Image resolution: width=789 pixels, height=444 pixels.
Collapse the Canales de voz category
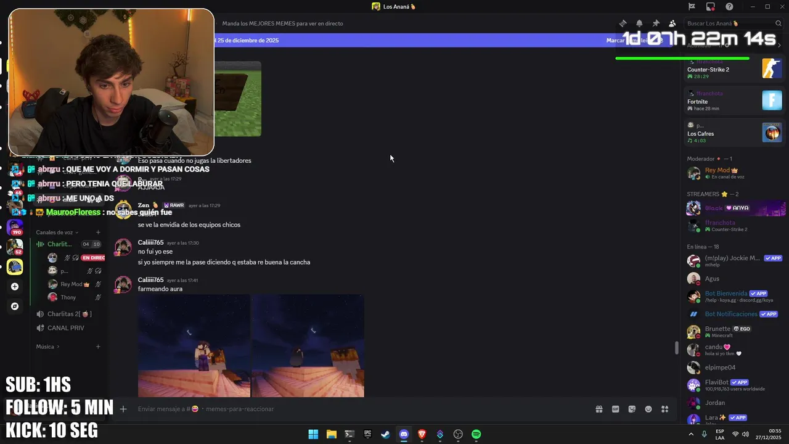pyautogui.click(x=57, y=232)
